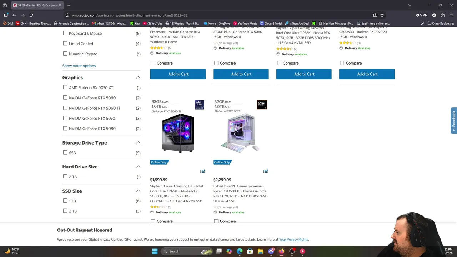Viewport: 457px width, 257px height.
Task: Open the IsThereAnyDeal bookmark
Action: click(x=297, y=24)
